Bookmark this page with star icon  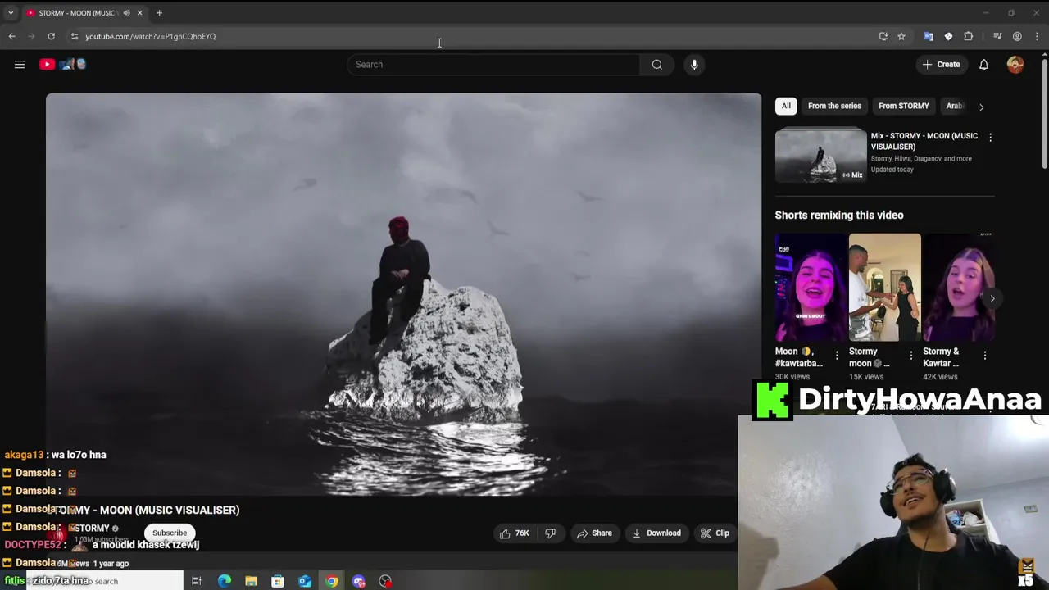pos(901,36)
